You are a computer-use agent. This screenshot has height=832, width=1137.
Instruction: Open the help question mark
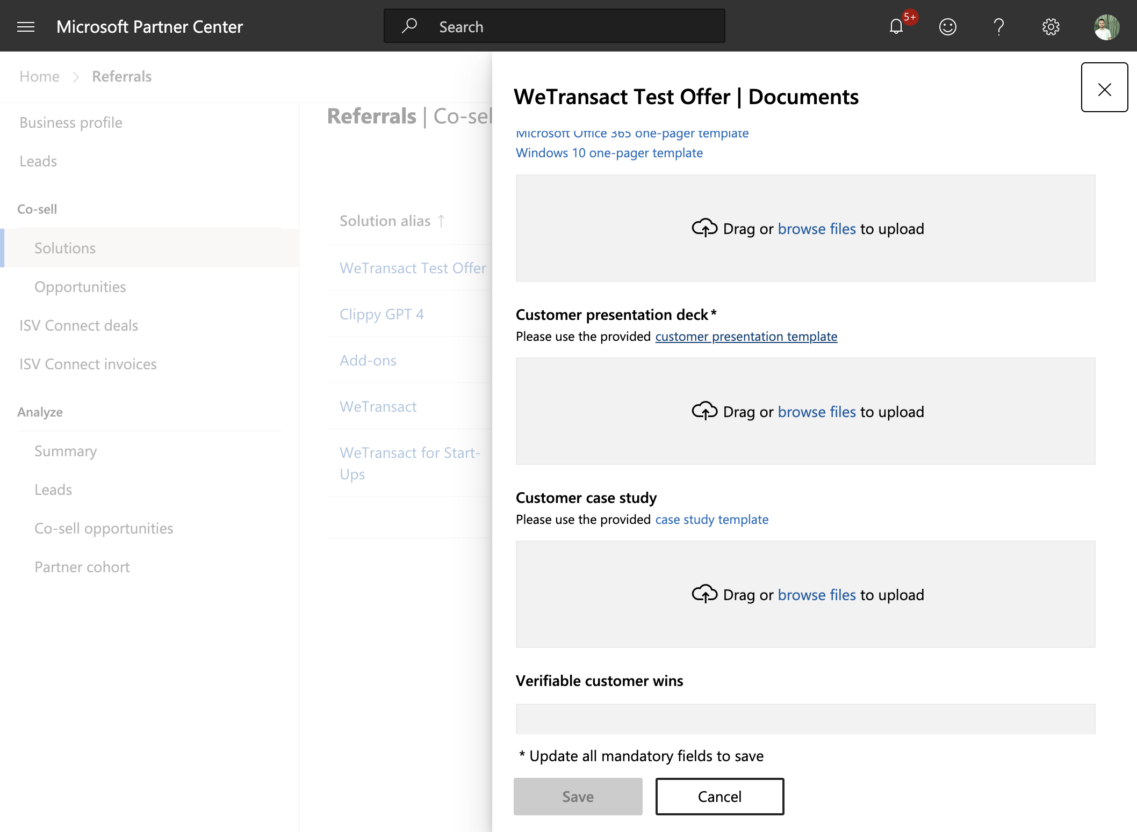click(x=999, y=27)
